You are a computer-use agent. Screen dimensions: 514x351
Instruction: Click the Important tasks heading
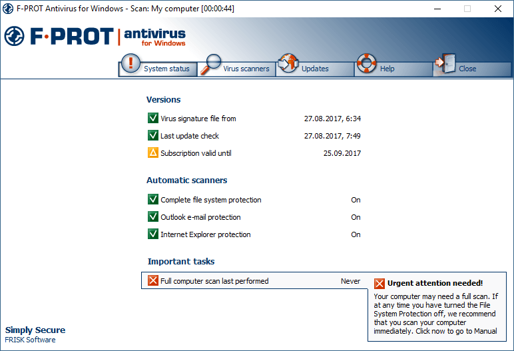181,262
